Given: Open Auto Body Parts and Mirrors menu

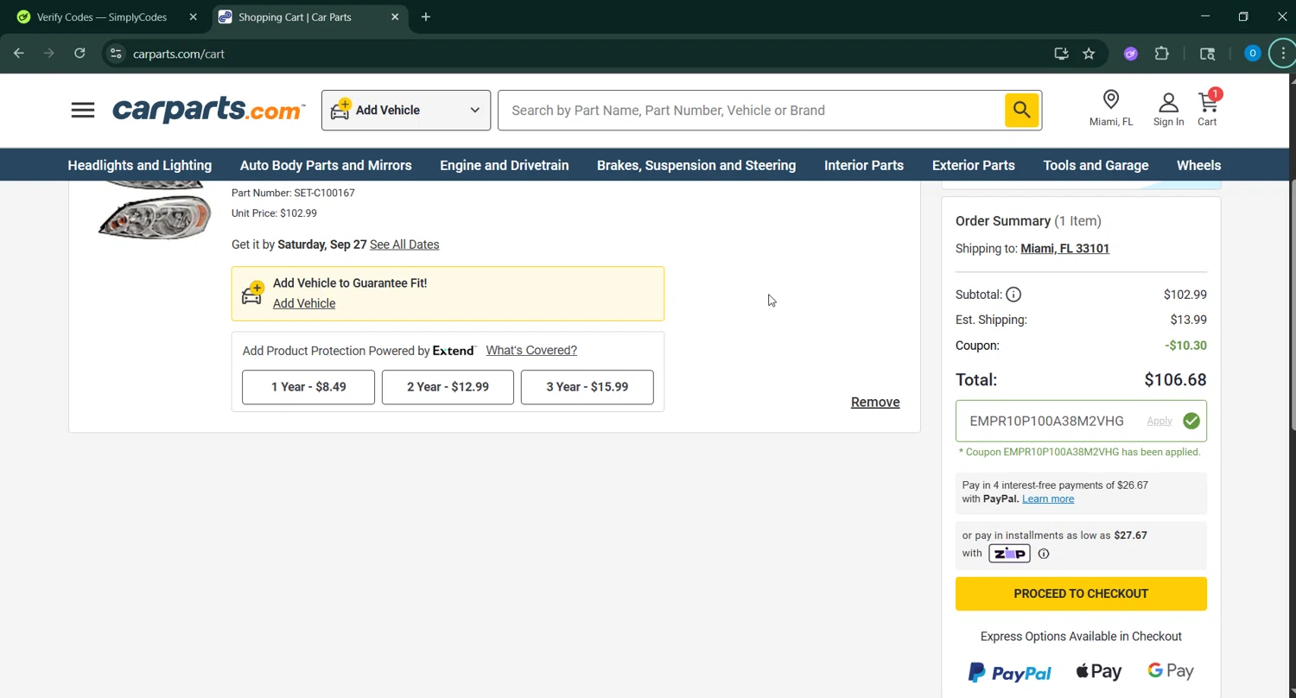Looking at the screenshot, I should (x=326, y=165).
